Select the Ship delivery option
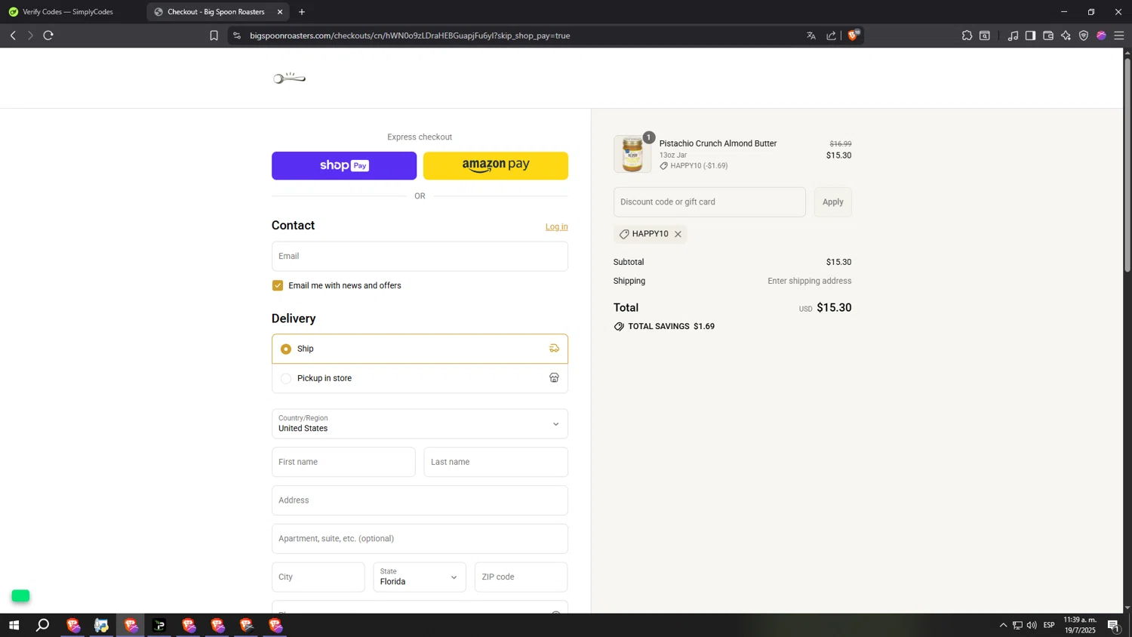Image resolution: width=1132 pixels, height=637 pixels. (x=420, y=349)
